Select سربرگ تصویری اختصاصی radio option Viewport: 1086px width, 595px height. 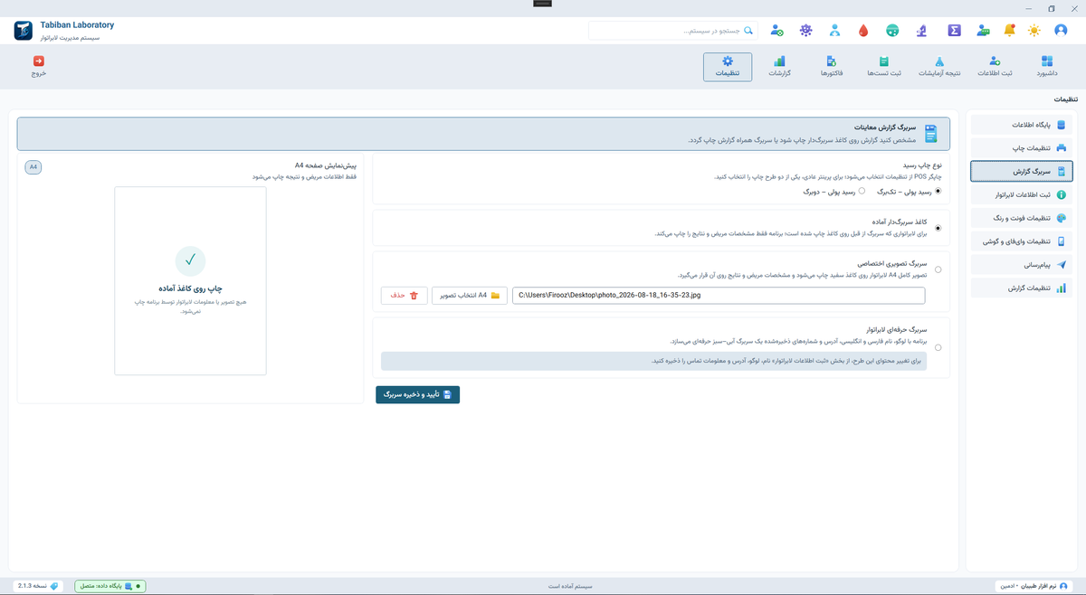[x=937, y=269]
